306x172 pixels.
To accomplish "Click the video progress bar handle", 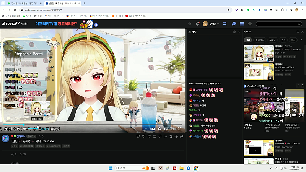I will point(24,125).
